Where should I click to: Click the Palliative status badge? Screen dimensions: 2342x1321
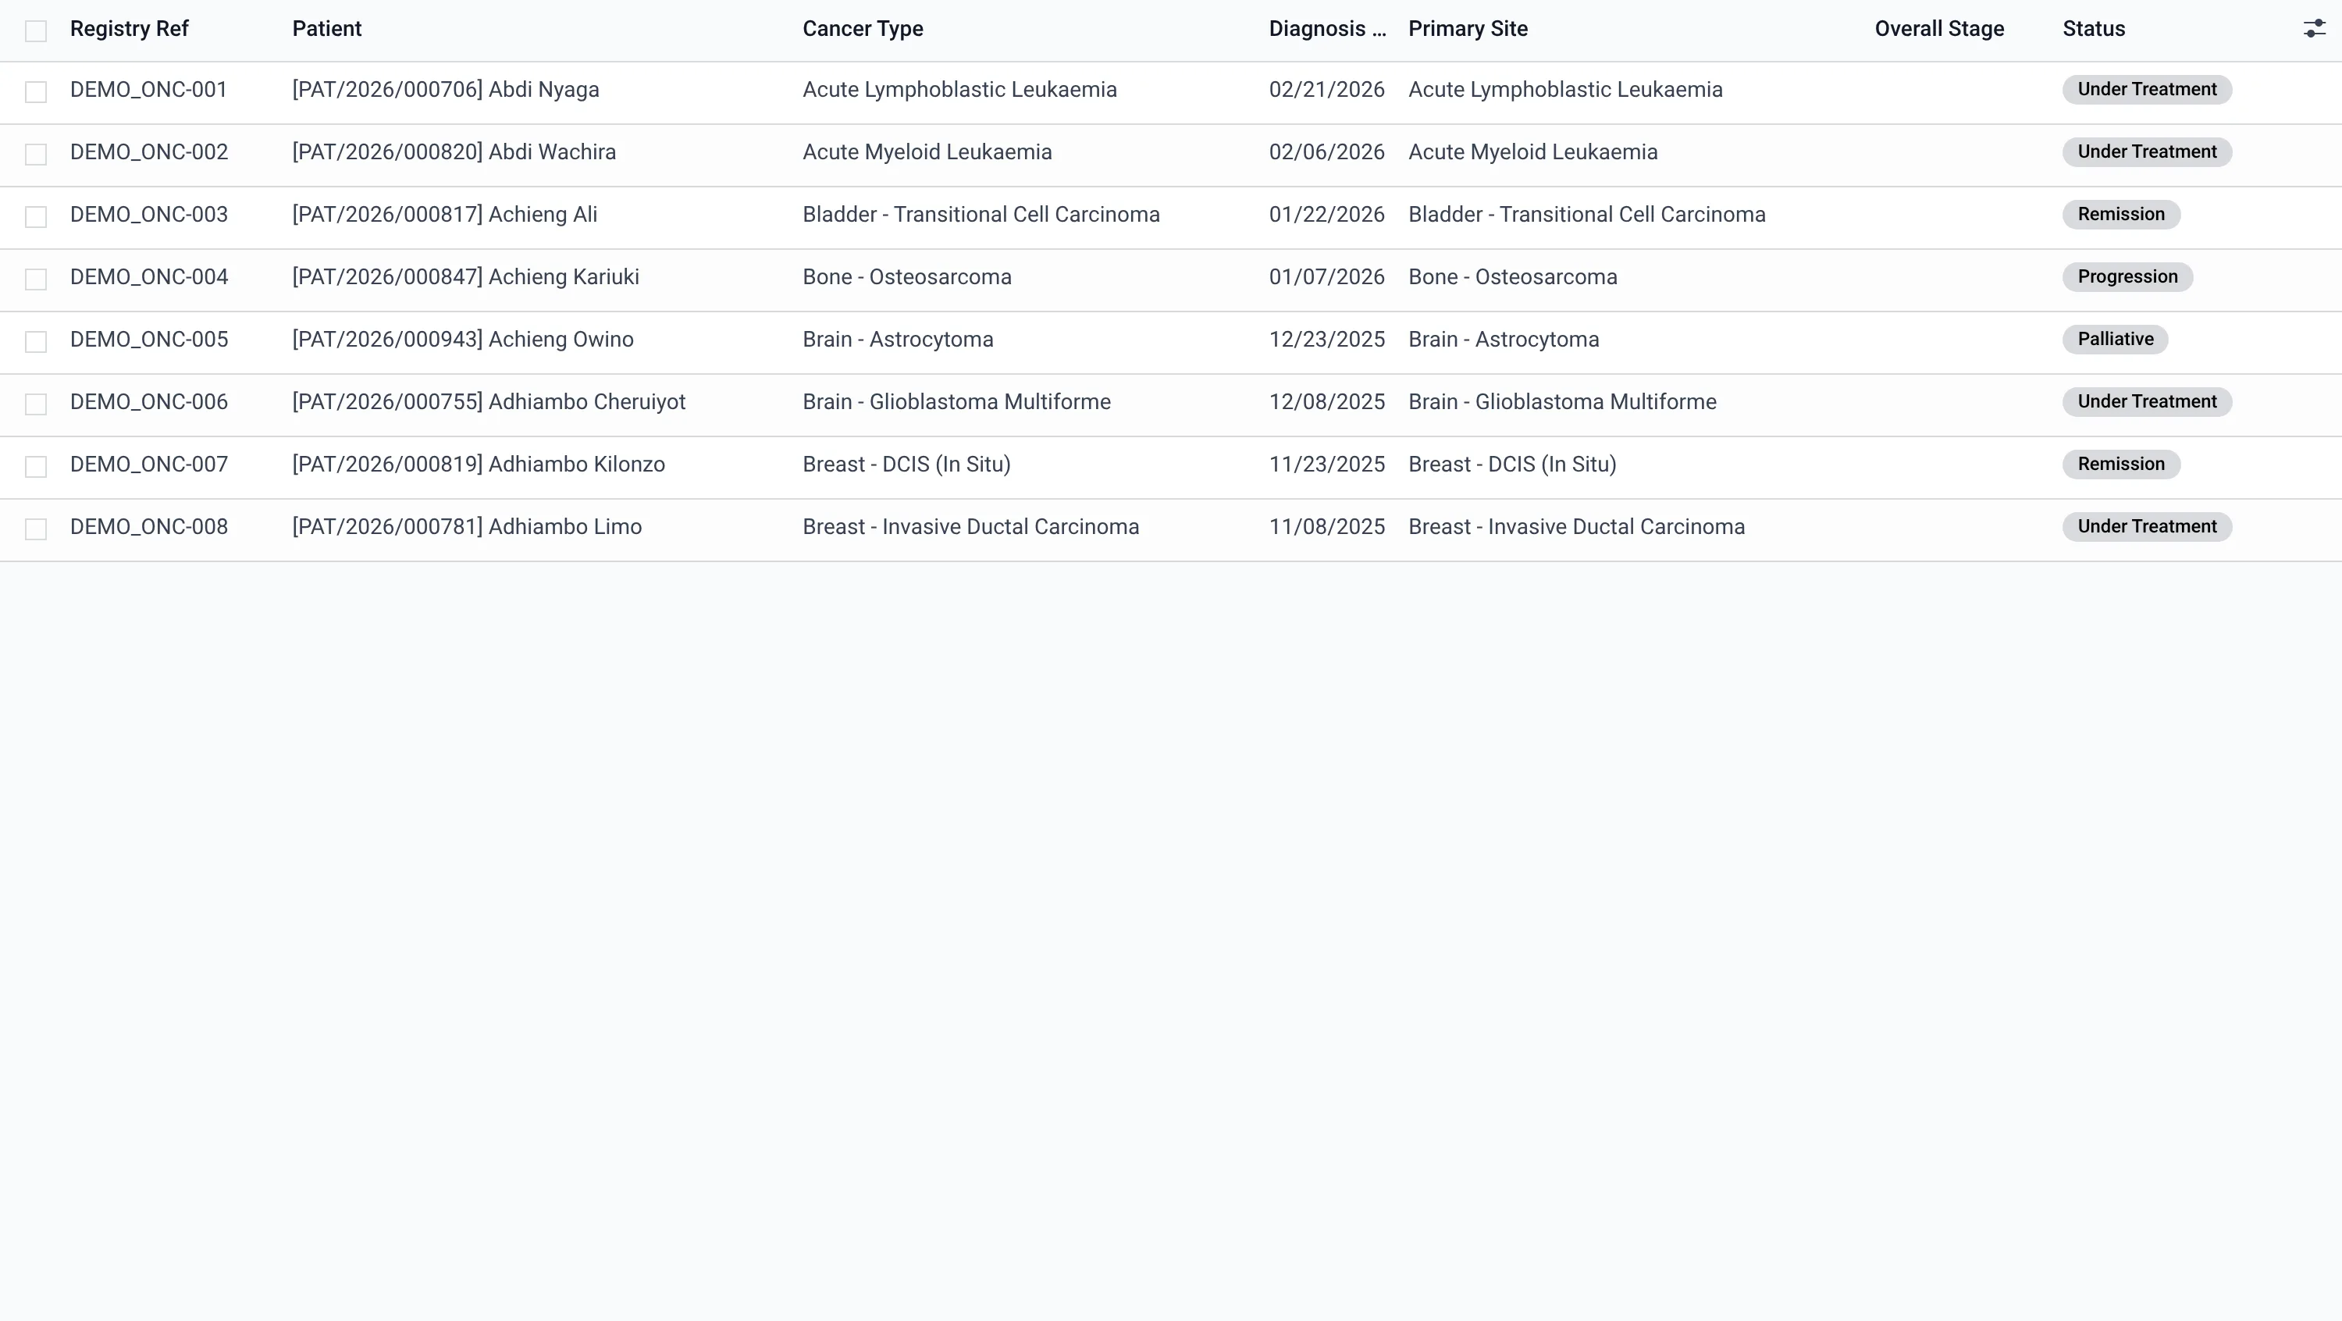tap(2115, 339)
